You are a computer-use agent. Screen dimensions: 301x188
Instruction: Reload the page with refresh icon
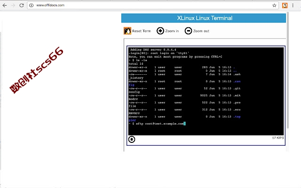click(22, 5)
